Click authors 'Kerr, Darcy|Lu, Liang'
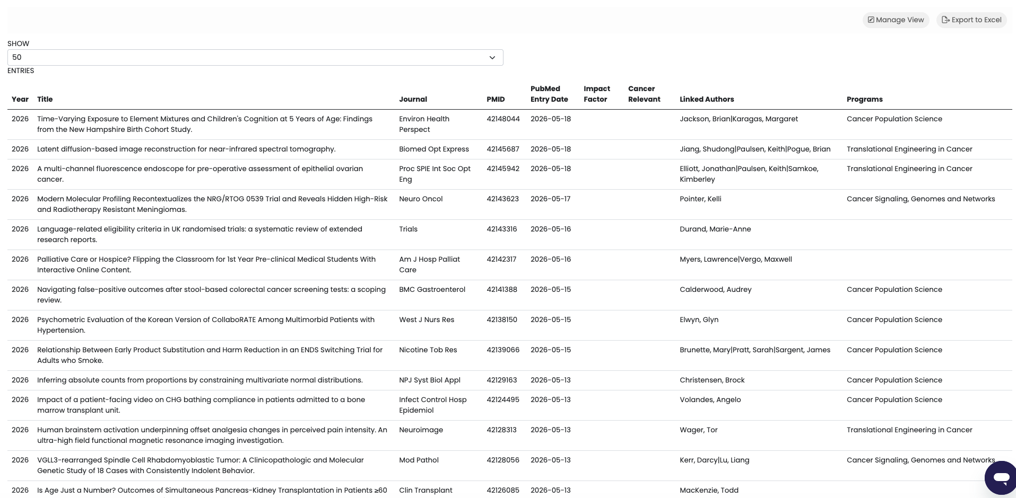Image resolution: width=1016 pixels, height=498 pixels. click(x=714, y=460)
